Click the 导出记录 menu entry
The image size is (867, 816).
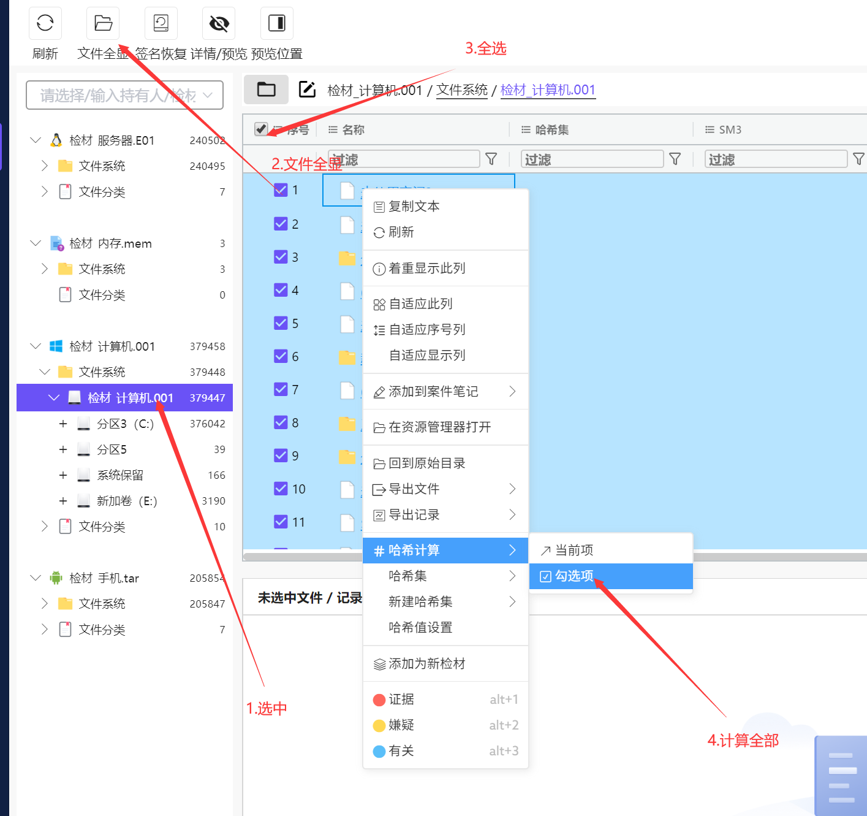pyautogui.click(x=445, y=514)
